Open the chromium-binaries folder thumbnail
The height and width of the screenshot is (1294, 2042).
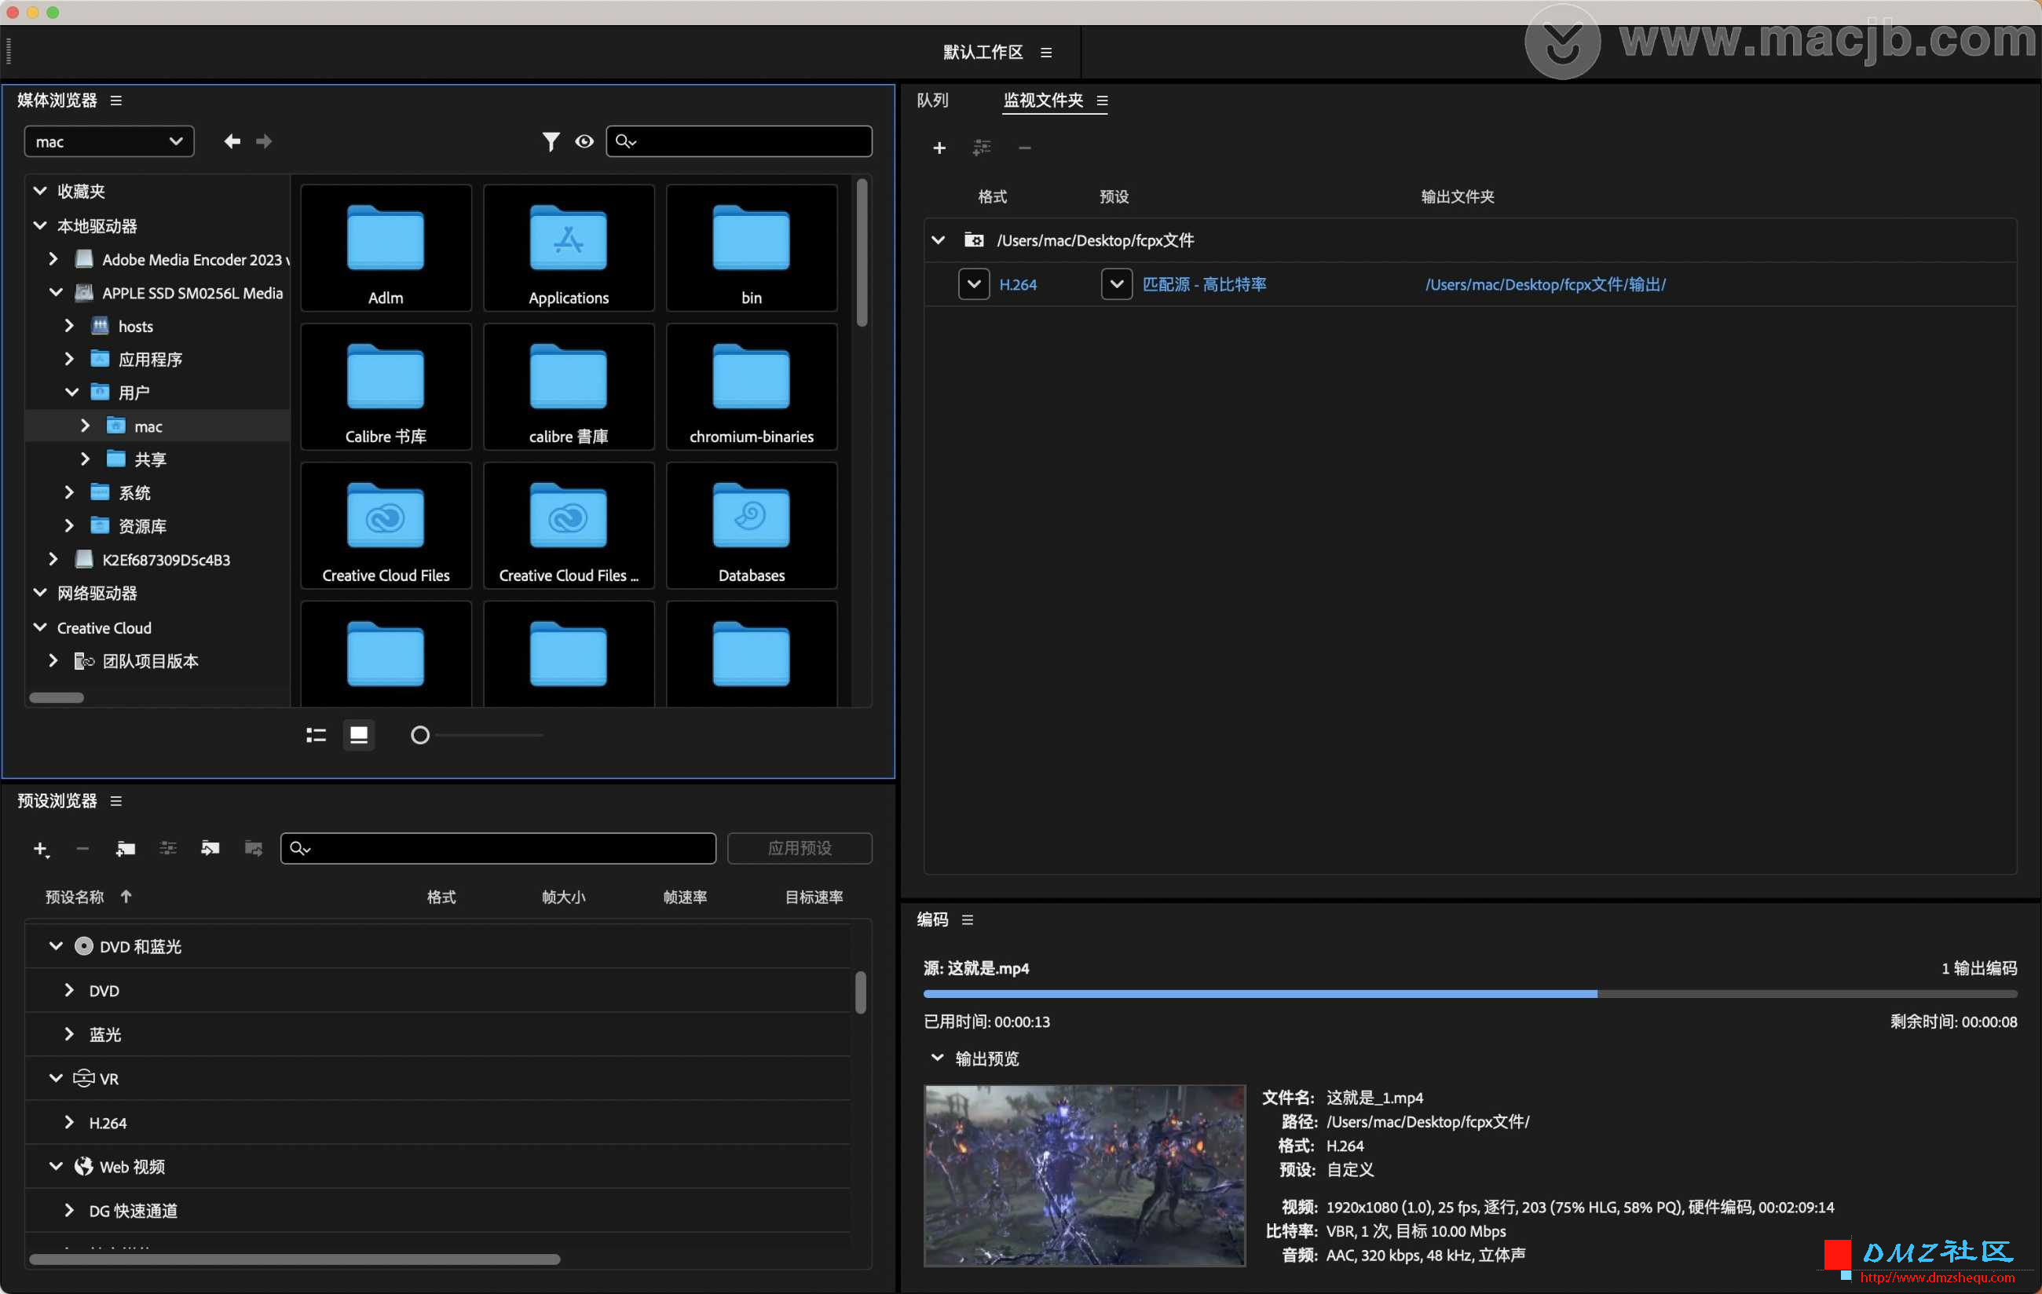pos(752,386)
